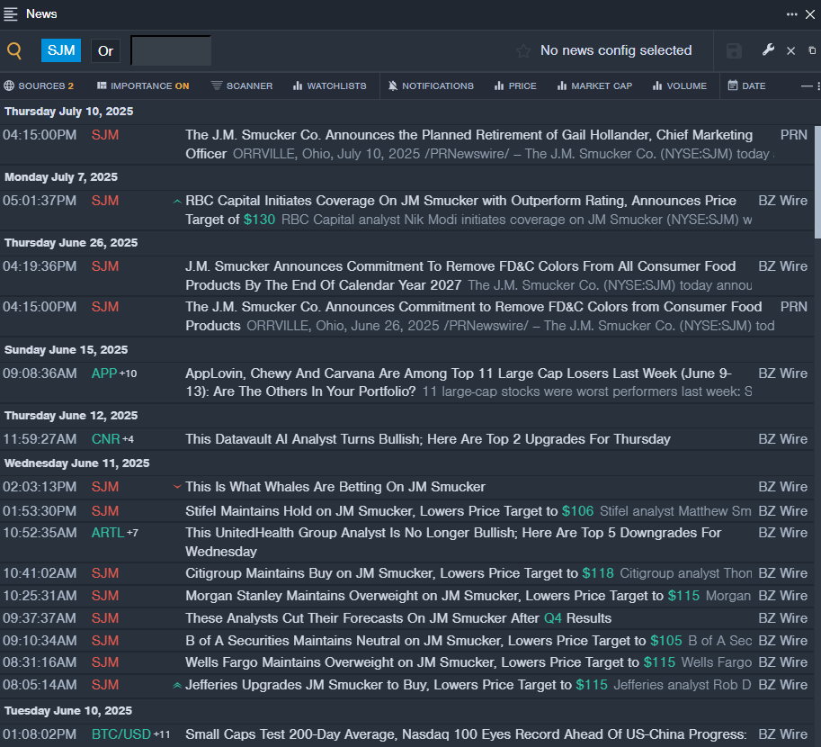Open RBC Capital Initiates Coverage headline
The height and width of the screenshot is (747, 821).
[x=460, y=210]
